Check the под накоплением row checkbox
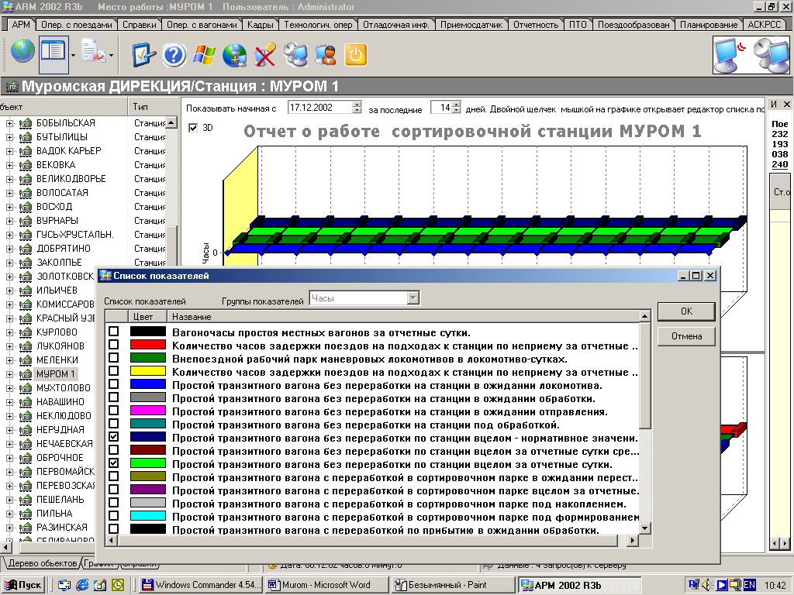 click(113, 502)
